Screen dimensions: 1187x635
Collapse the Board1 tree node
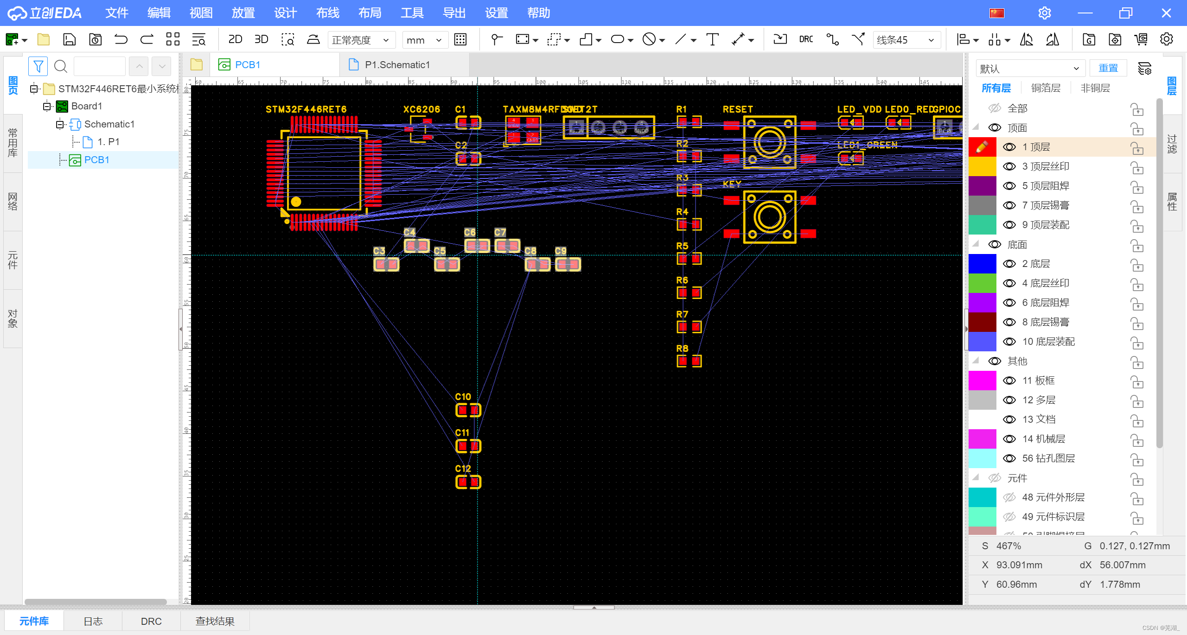click(x=47, y=107)
